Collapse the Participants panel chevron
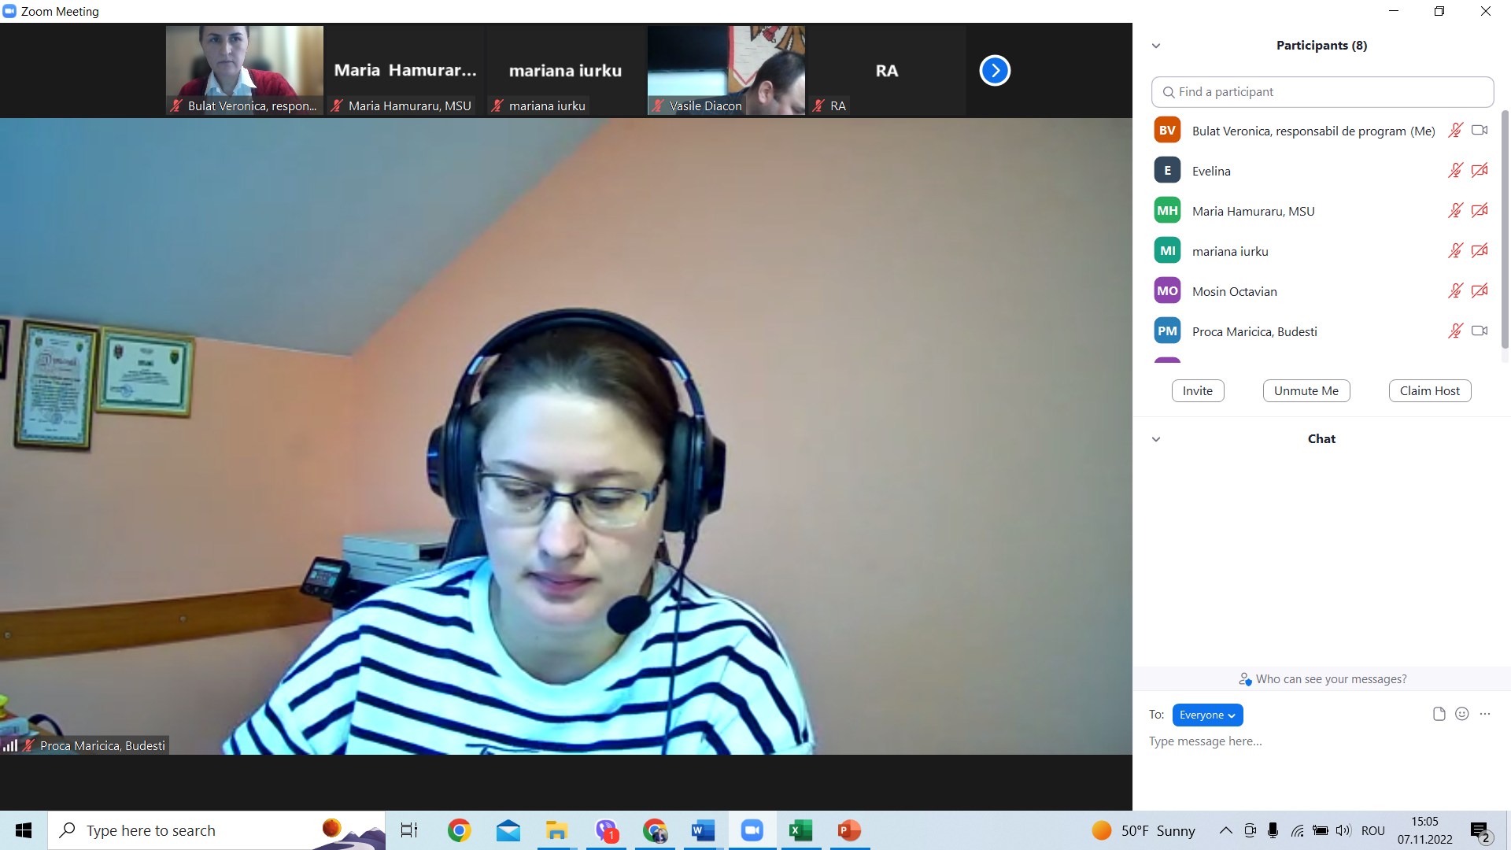The image size is (1511, 850). (1156, 46)
